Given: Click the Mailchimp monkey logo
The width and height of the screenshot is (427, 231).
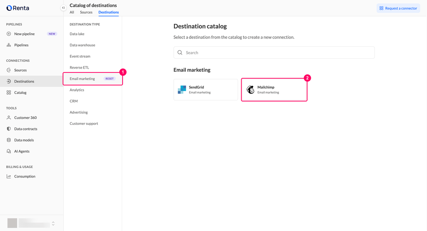Looking at the screenshot, I should pyautogui.click(x=250, y=90).
